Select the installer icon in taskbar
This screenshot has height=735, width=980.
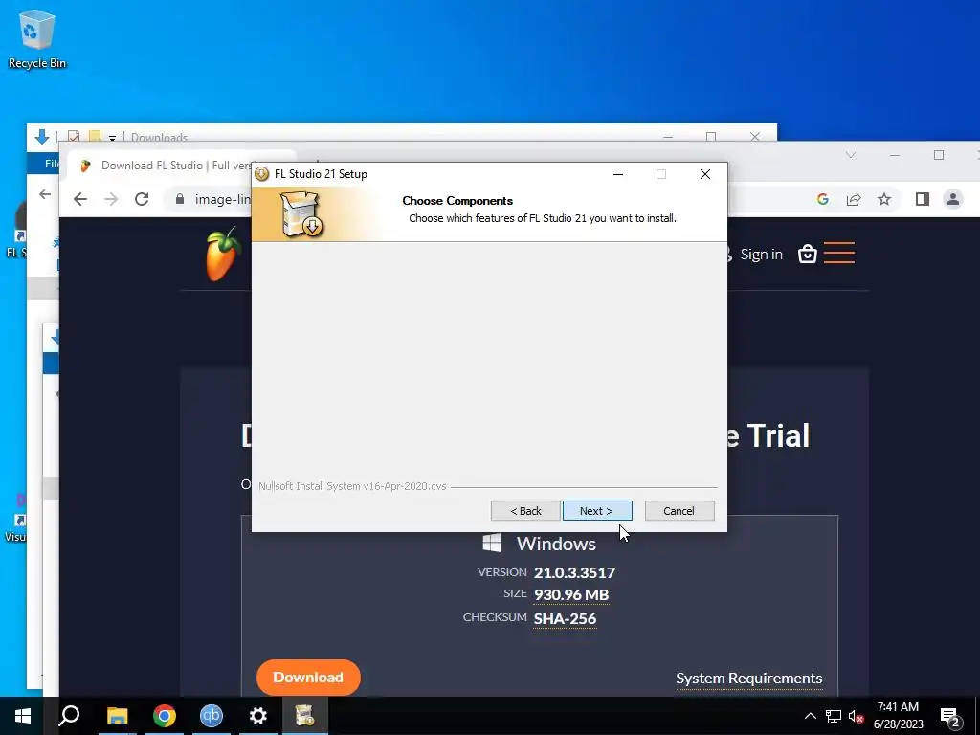click(x=305, y=716)
